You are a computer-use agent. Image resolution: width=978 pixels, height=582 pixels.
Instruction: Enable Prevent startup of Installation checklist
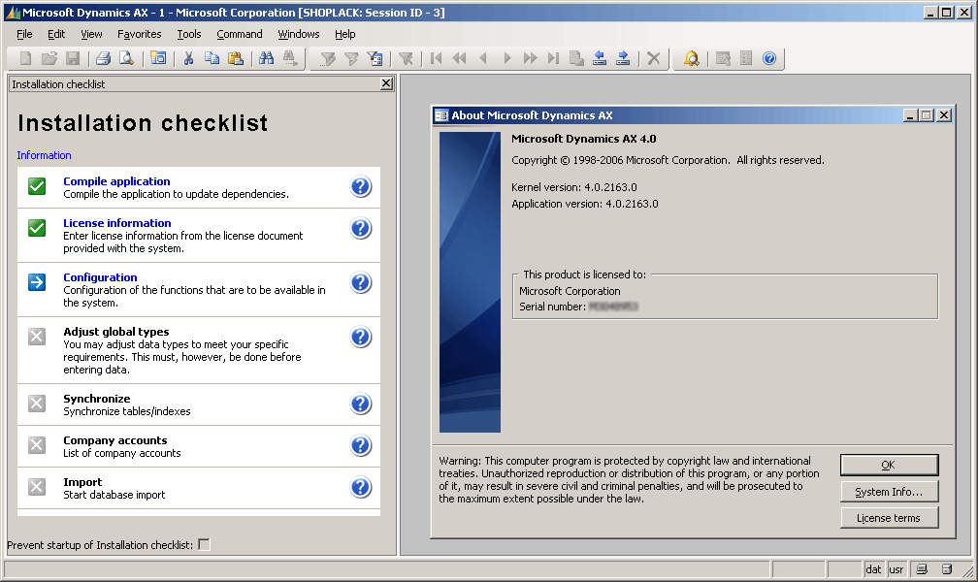click(204, 544)
